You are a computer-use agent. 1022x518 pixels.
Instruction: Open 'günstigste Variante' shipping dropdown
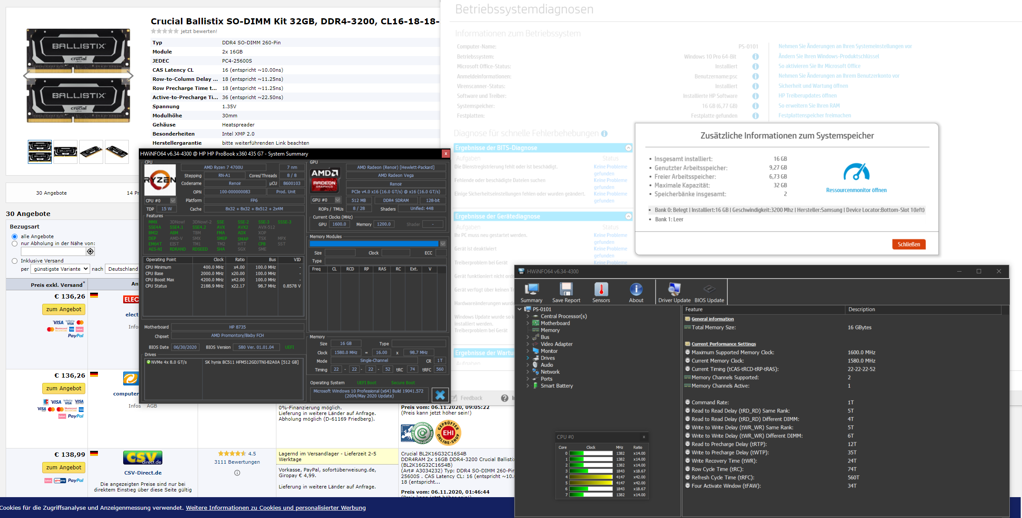coord(61,269)
